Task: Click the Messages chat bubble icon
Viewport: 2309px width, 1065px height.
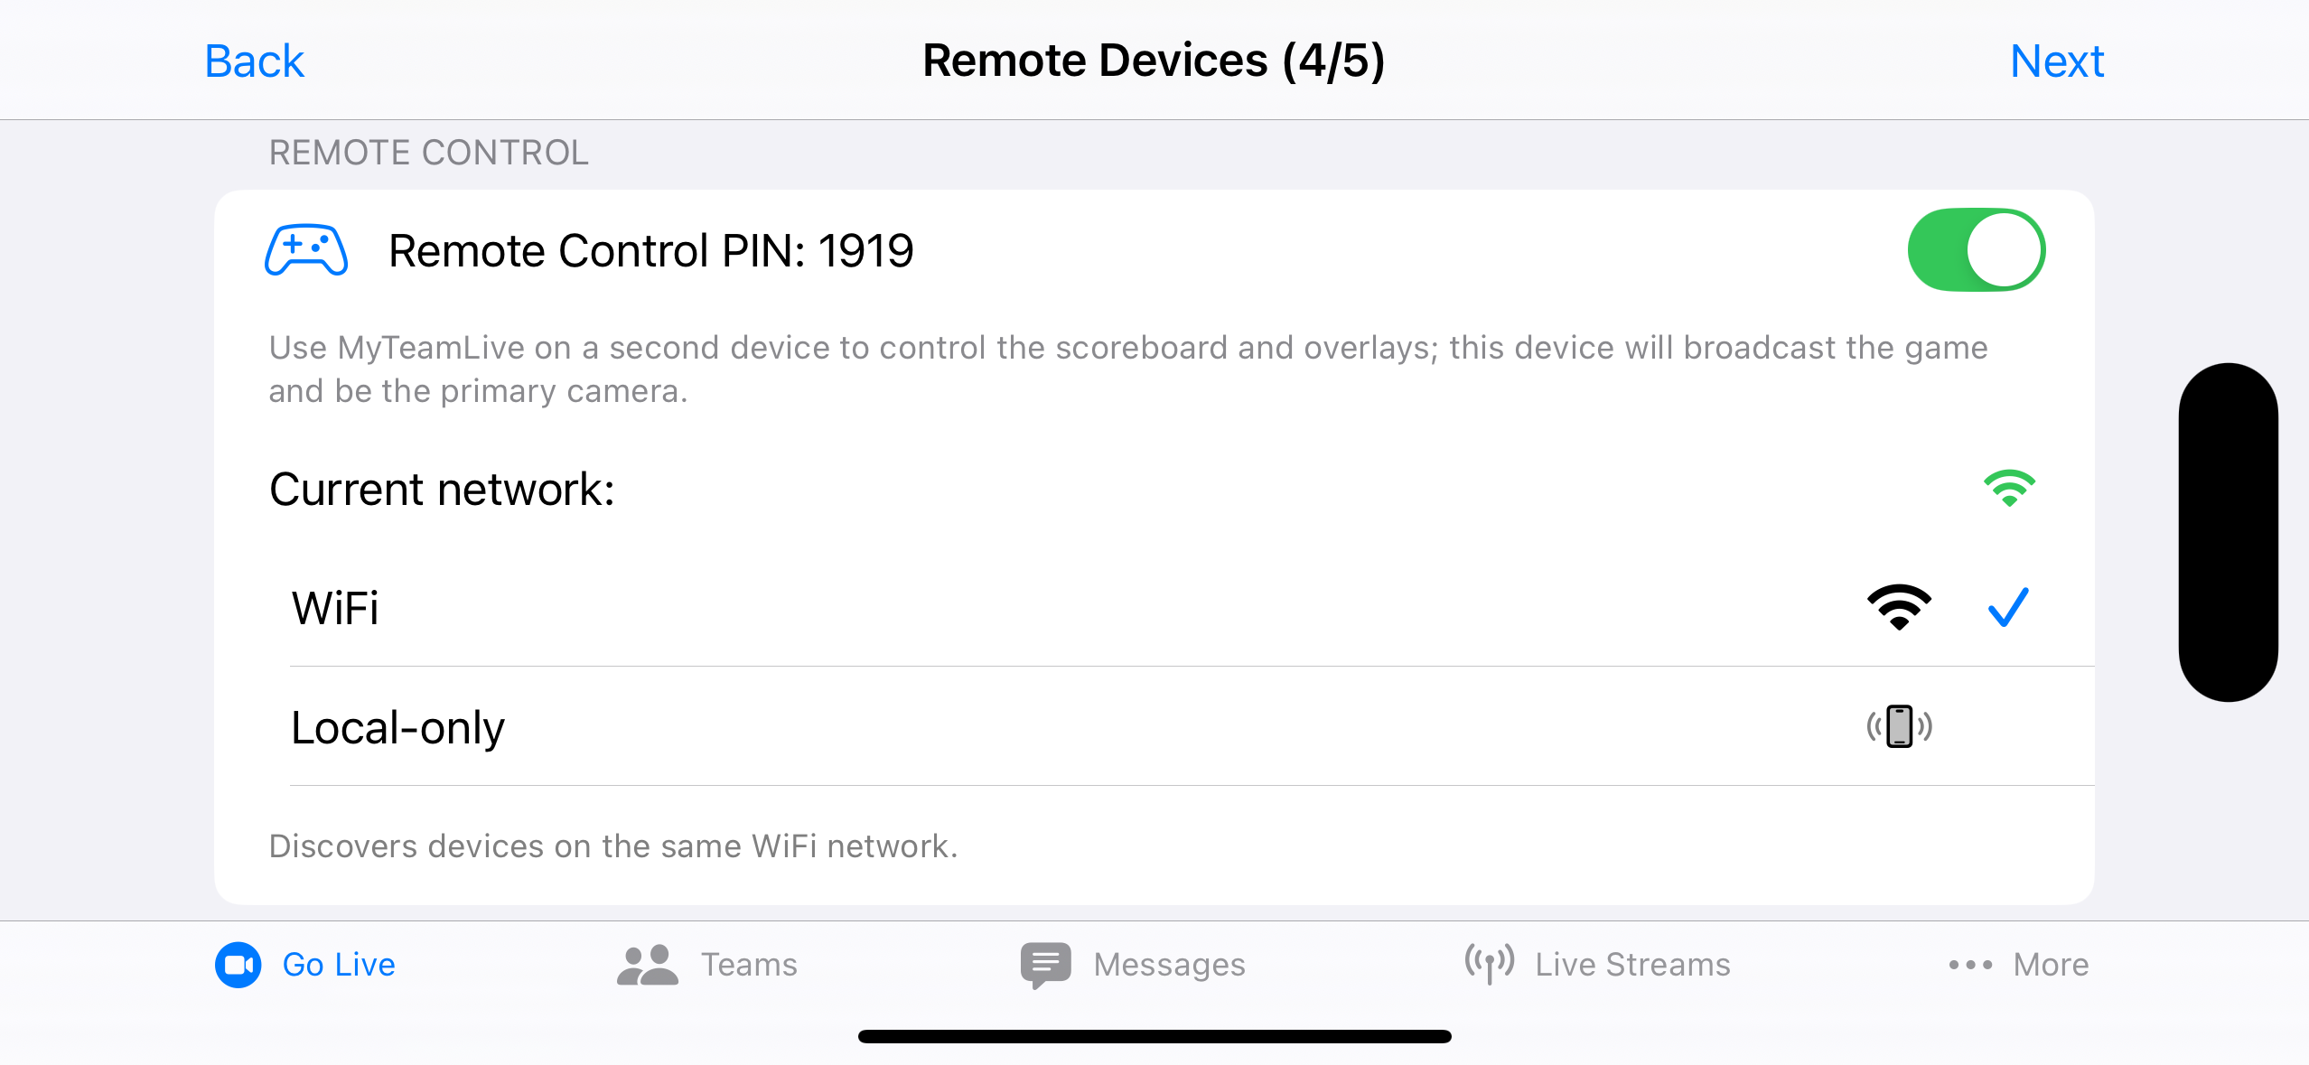Action: pyautogui.click(x=1045, y=963)
